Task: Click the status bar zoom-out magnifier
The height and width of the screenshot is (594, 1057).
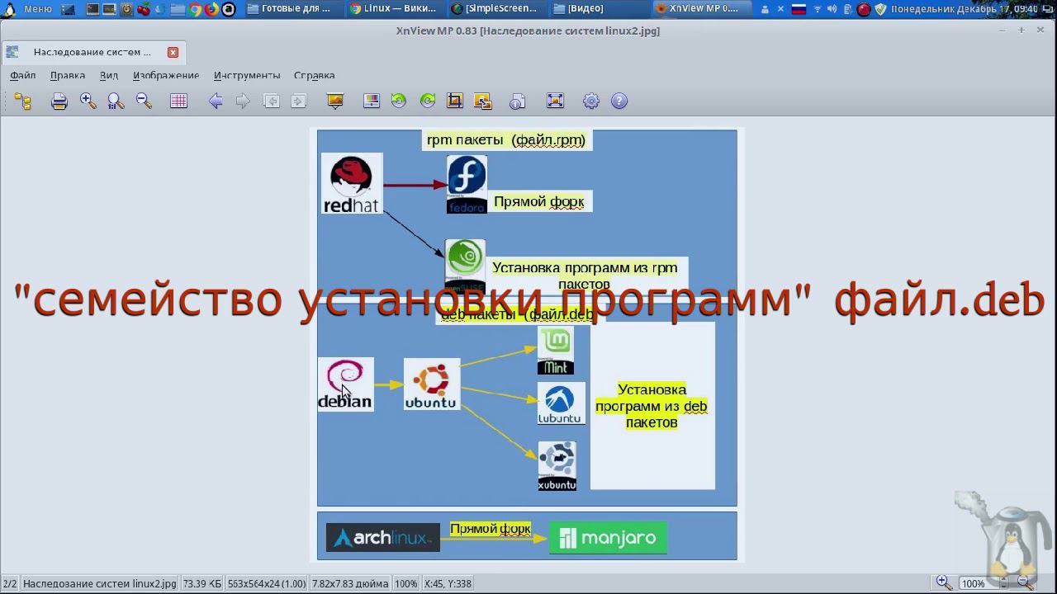Action: point(1025,583)
